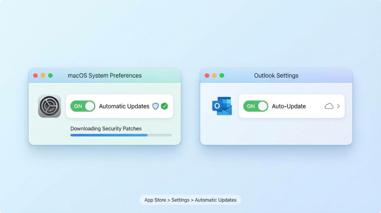Click the System Preferences gear icon
The height and width of the screenshot is (213, 381).
[x=49, y=106]
